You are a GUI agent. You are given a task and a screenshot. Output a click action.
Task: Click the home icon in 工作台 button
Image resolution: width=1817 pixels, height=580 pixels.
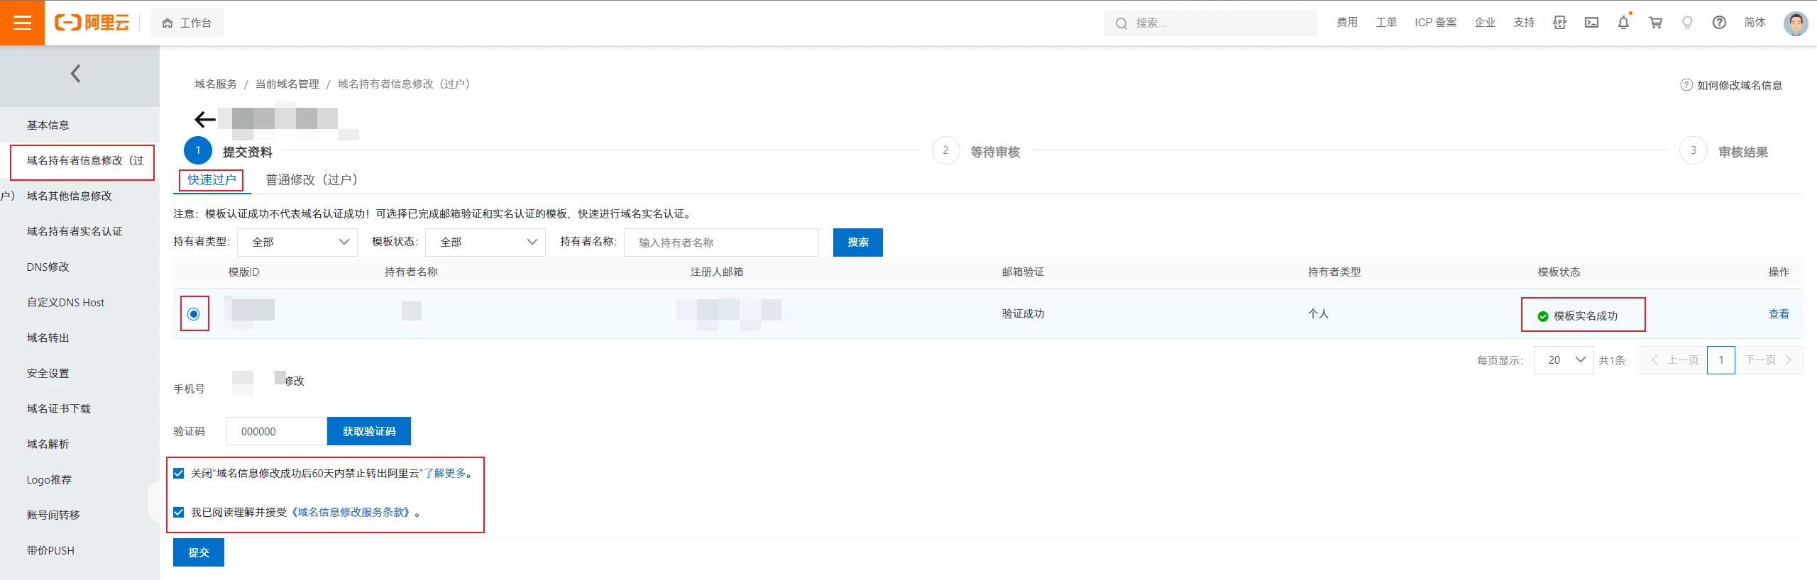168,23
